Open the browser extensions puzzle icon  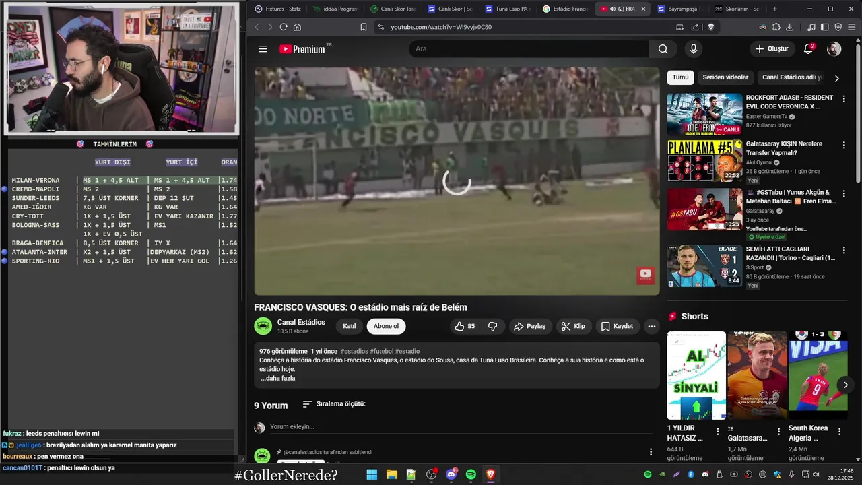(776, 27)
